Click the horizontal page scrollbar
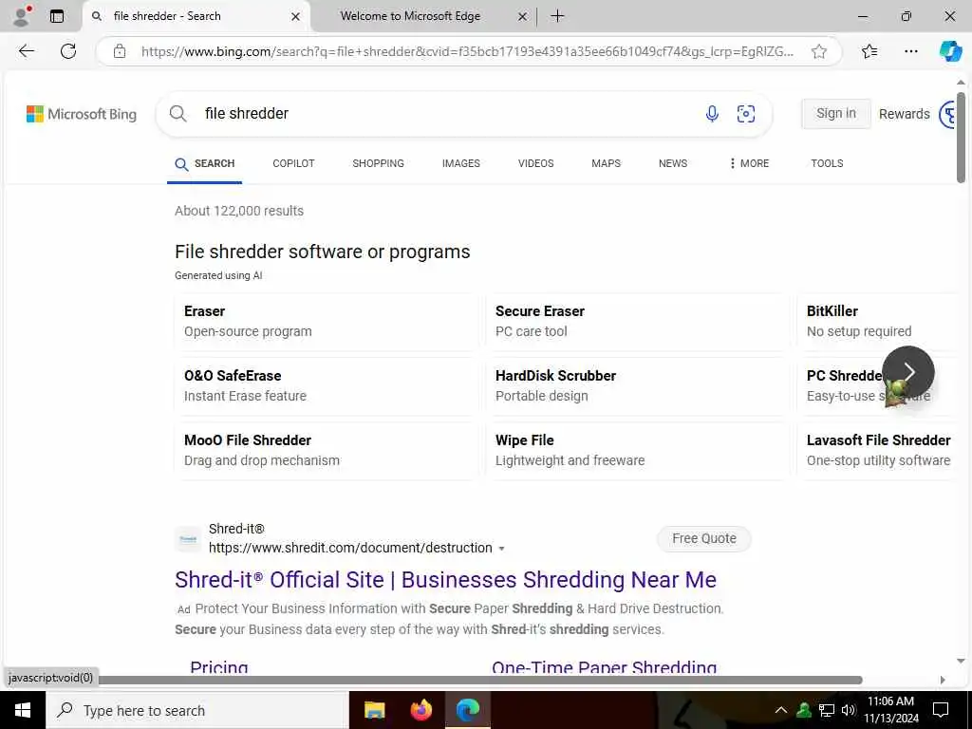This screenshot has width=972, height=729. coord(480,680)
